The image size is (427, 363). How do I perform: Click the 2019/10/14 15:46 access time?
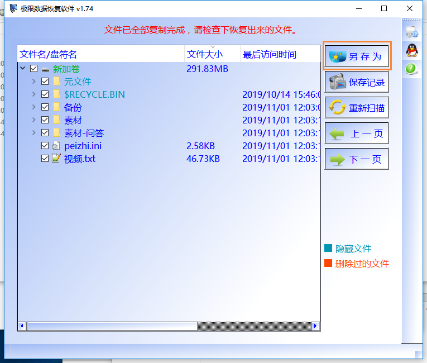coord(281,94)
